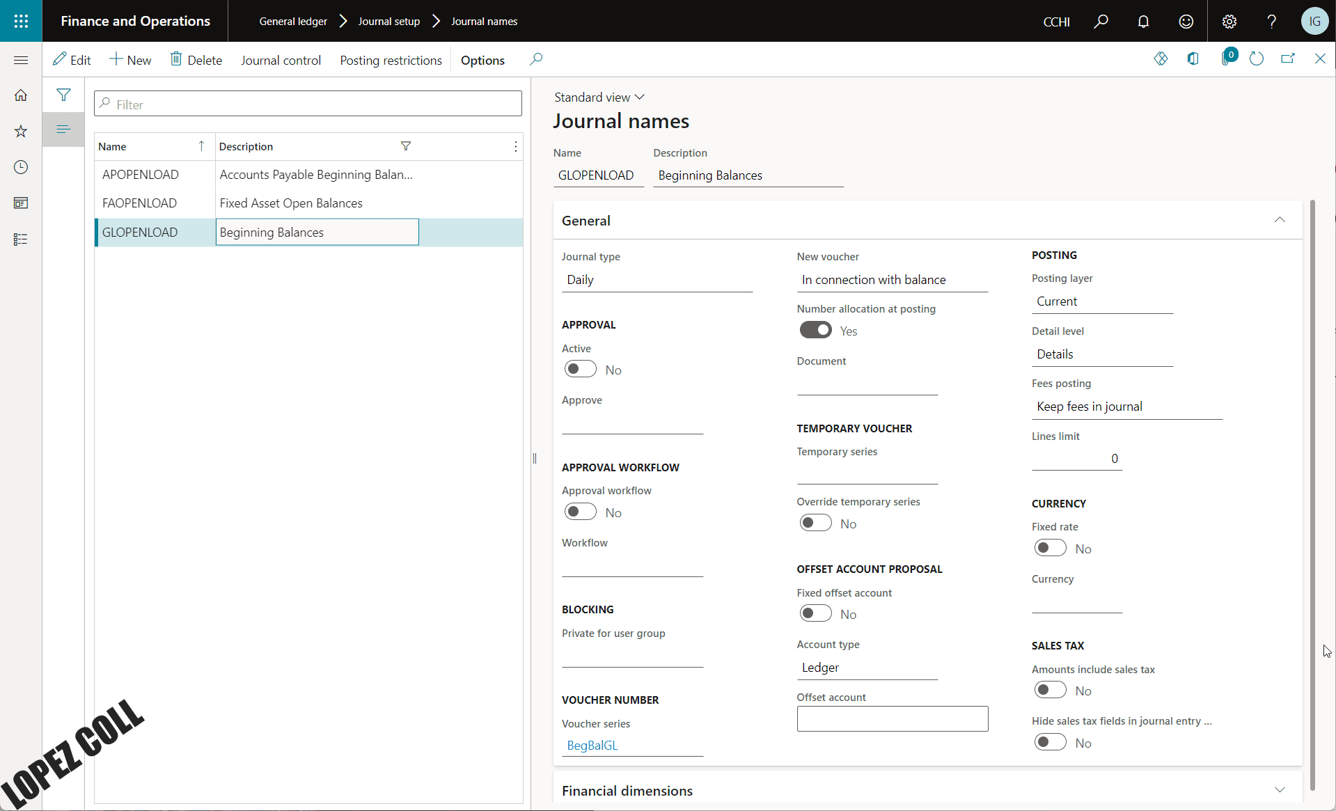Click the New button

pyautogui.click(x=130, y=61)
